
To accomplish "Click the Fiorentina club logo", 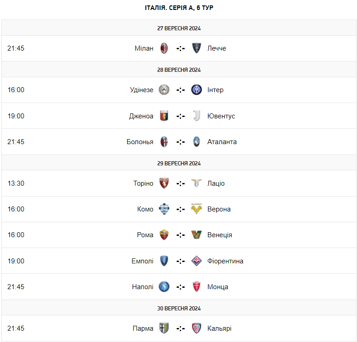I will pyautogui.click(x=196, y=261).
